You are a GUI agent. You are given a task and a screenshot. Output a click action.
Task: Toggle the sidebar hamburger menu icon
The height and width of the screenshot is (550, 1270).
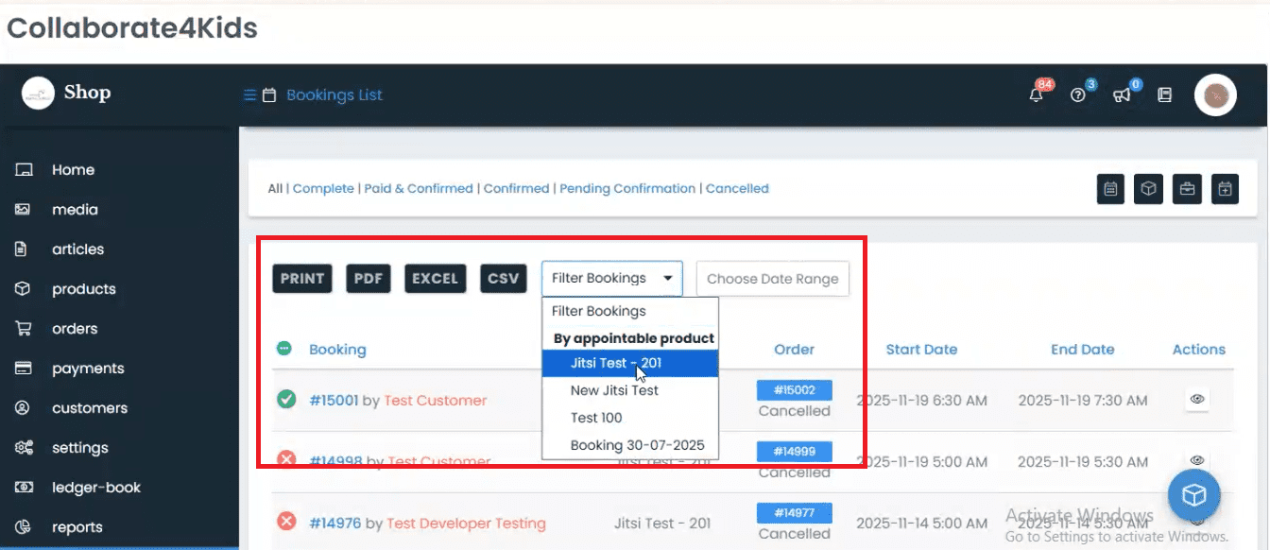point(249,95)
